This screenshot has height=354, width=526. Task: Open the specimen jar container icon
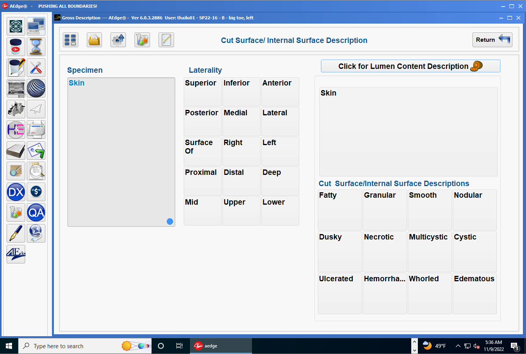pos(16,47)
